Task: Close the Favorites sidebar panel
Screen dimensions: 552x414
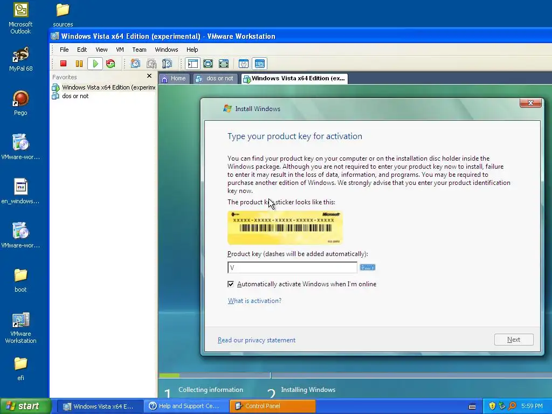Action: click(x=149, y=76)
